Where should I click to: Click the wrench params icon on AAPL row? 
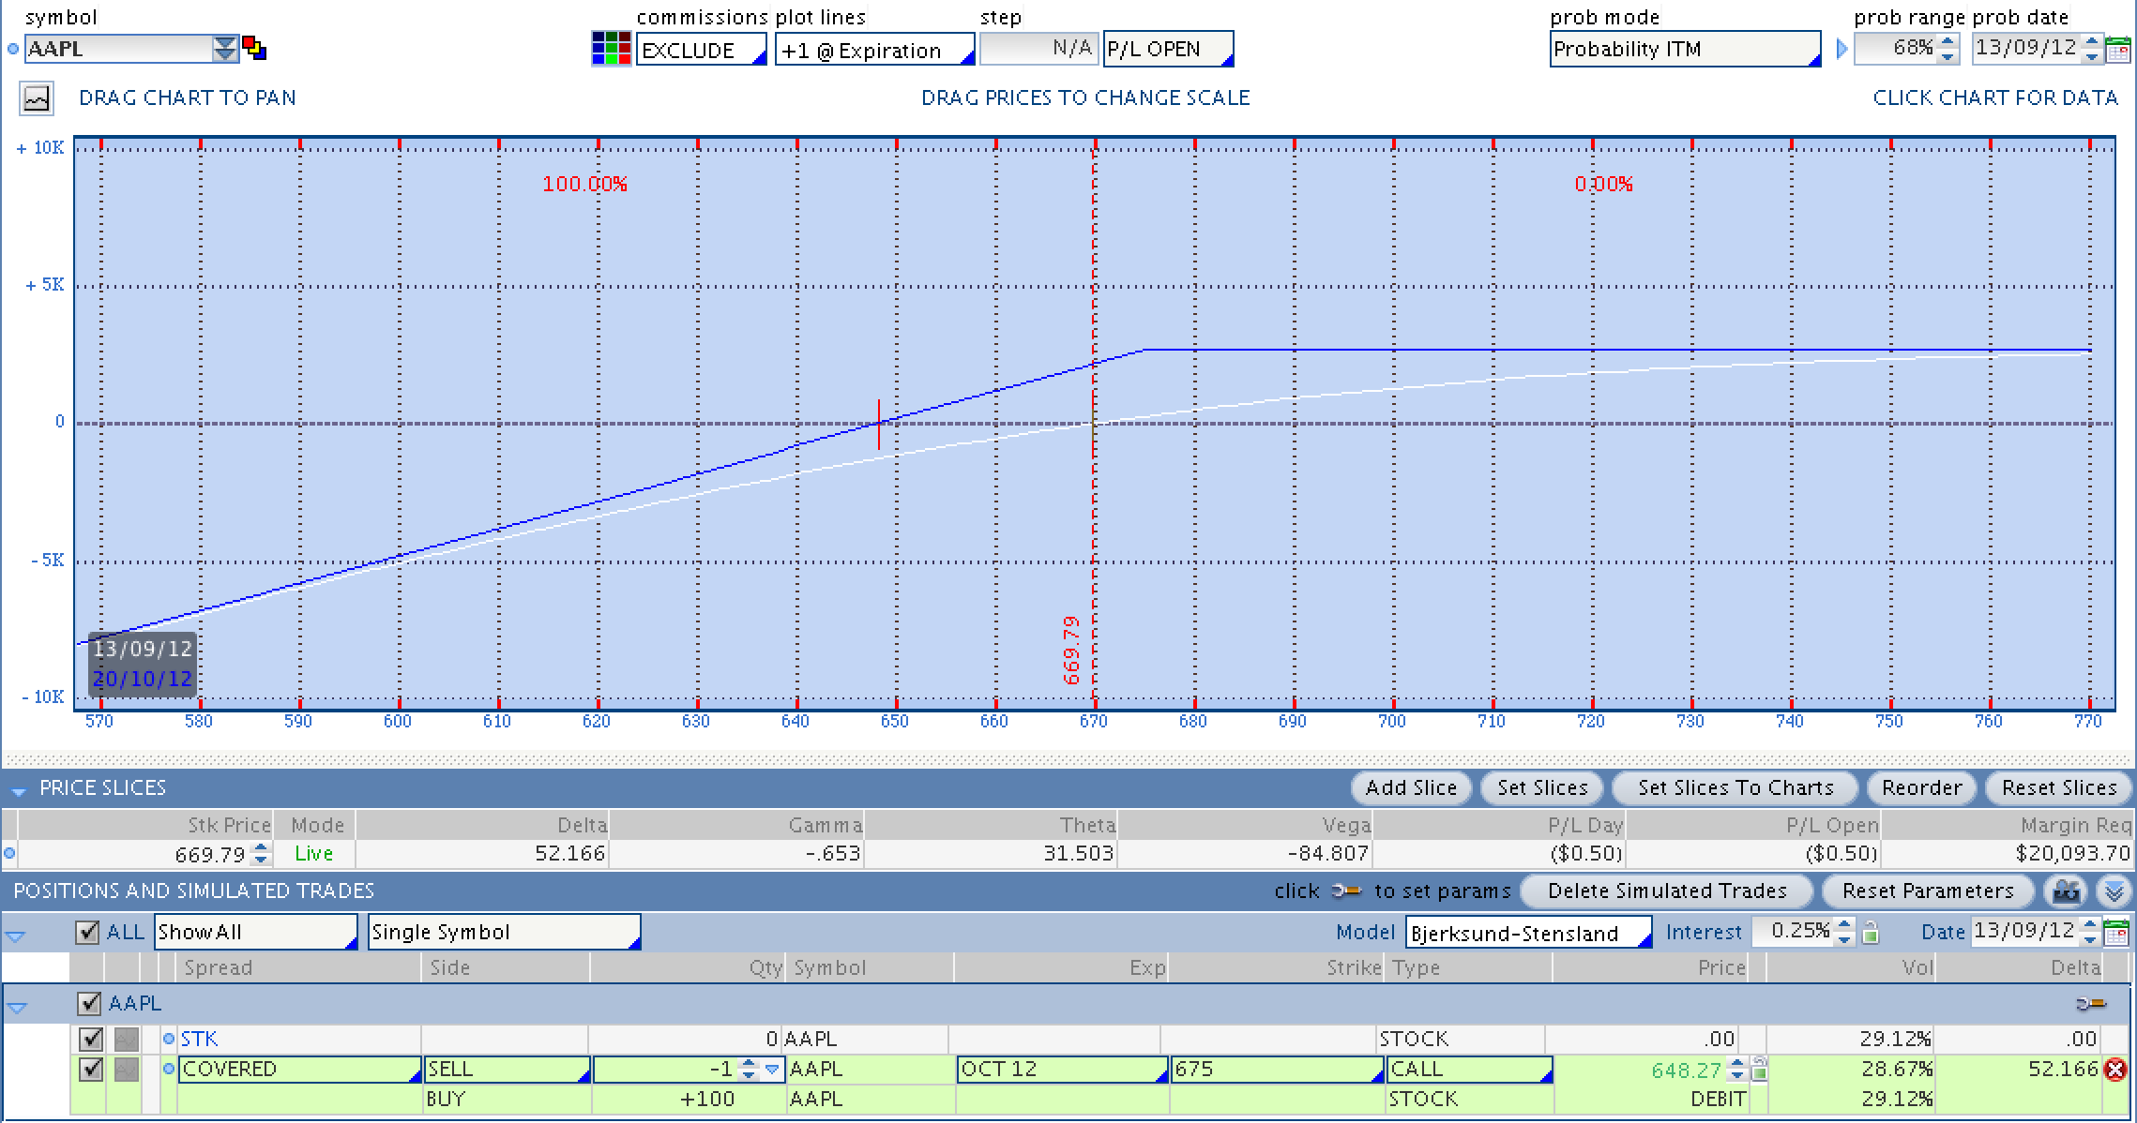(x=2091, y=1004)
